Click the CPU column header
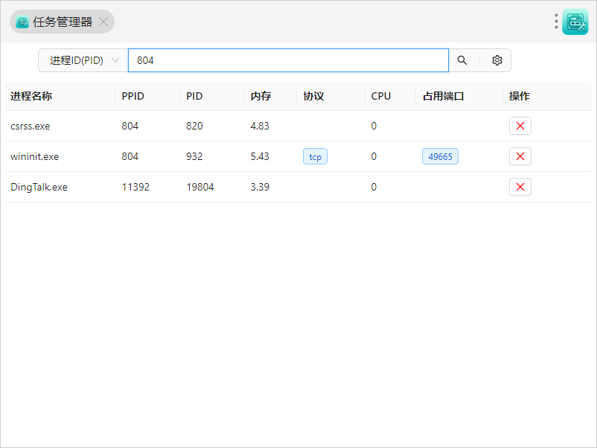Screen dimensions: 597x448 (380, 96)
